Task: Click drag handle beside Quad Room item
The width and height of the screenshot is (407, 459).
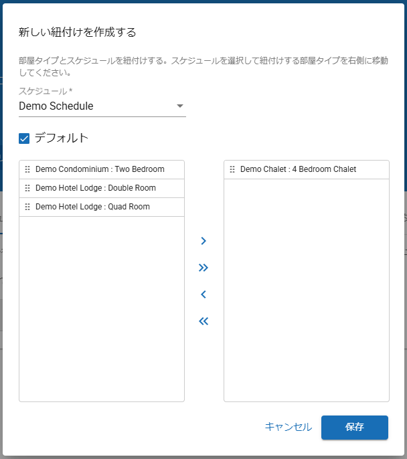Action: tap(27, 207)
